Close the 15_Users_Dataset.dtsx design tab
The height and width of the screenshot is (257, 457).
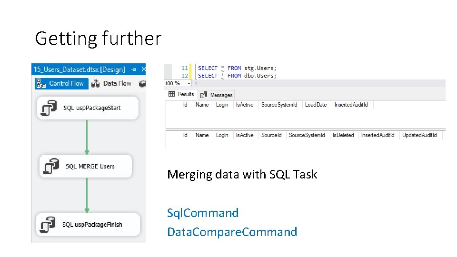click(x=143, y=69)
